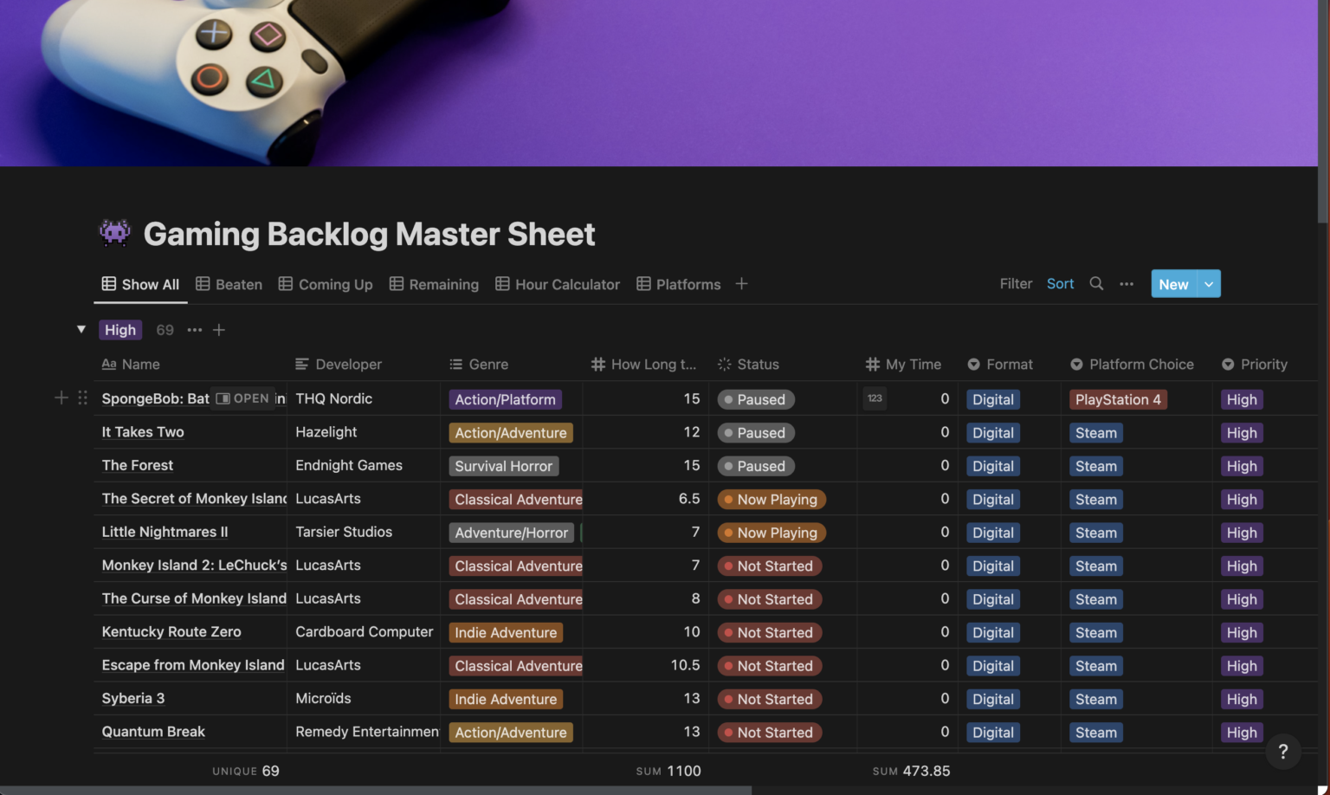Screen dimensions: 1330x795
Task: Open Now Playing status of Little Nightmares II
Action: pos(772,533)
